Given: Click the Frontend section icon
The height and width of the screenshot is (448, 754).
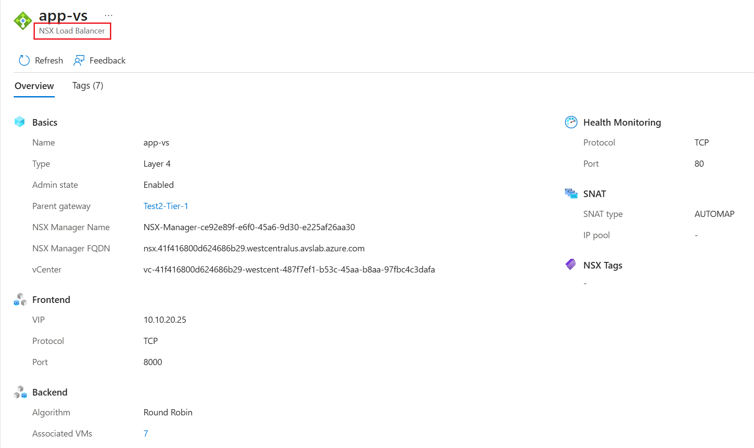Looking at the screenshot, I should [20, 299].
